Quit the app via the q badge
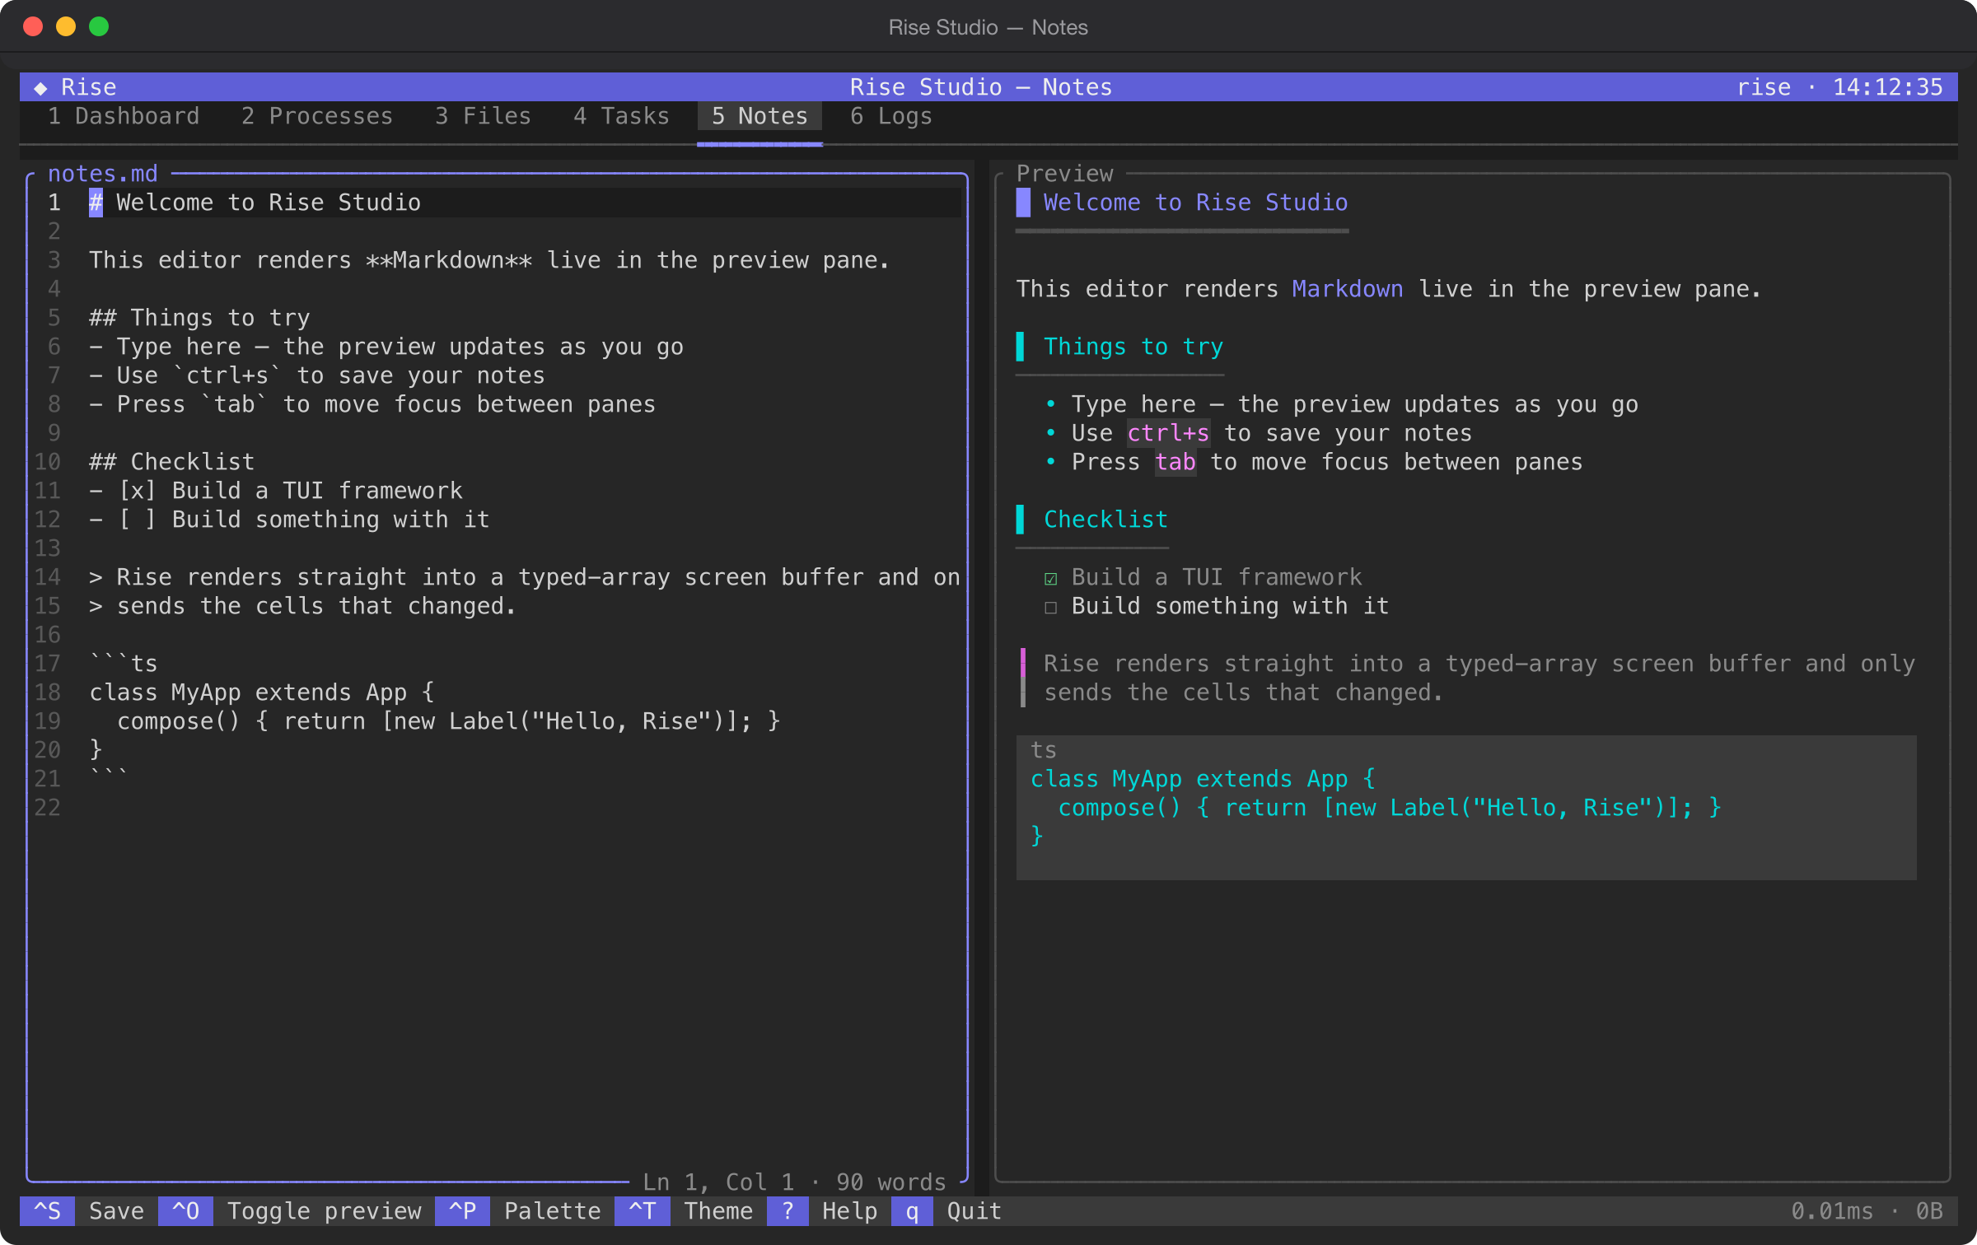1977x1245 pixels. (x=912, y=1211)
